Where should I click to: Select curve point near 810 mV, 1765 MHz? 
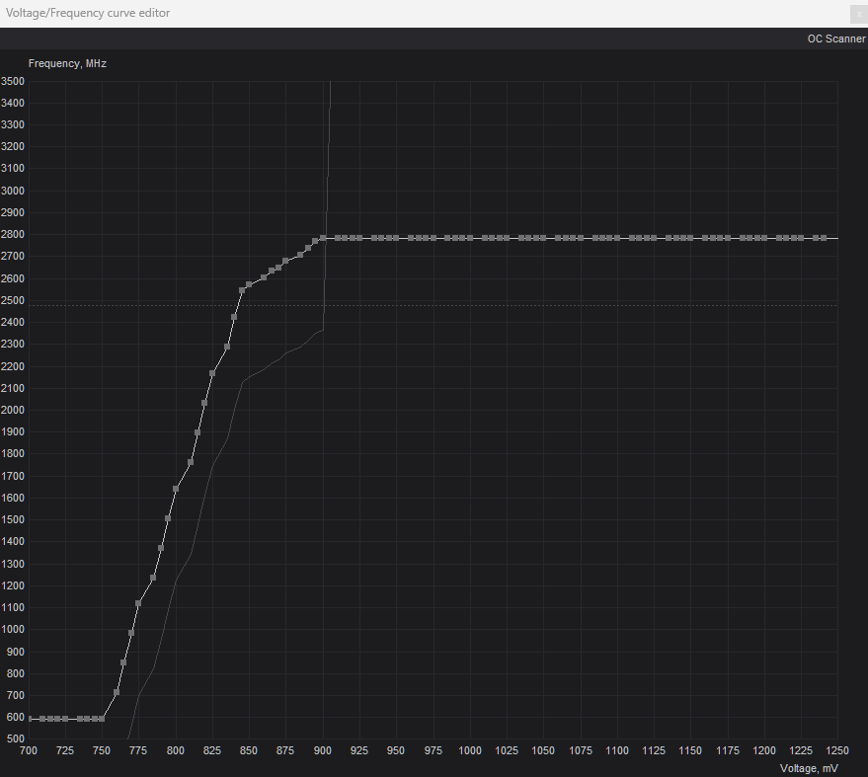coord(191,462)
